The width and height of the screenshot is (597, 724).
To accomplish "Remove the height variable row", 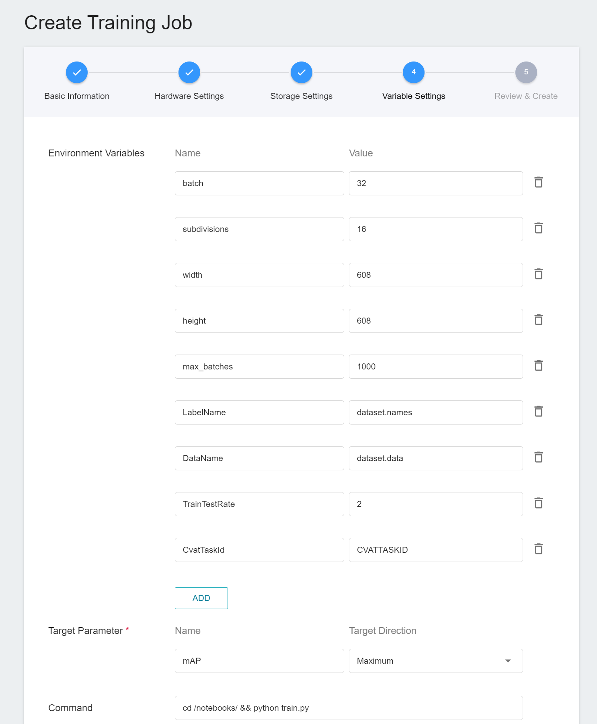I will [x=539, y=320].
